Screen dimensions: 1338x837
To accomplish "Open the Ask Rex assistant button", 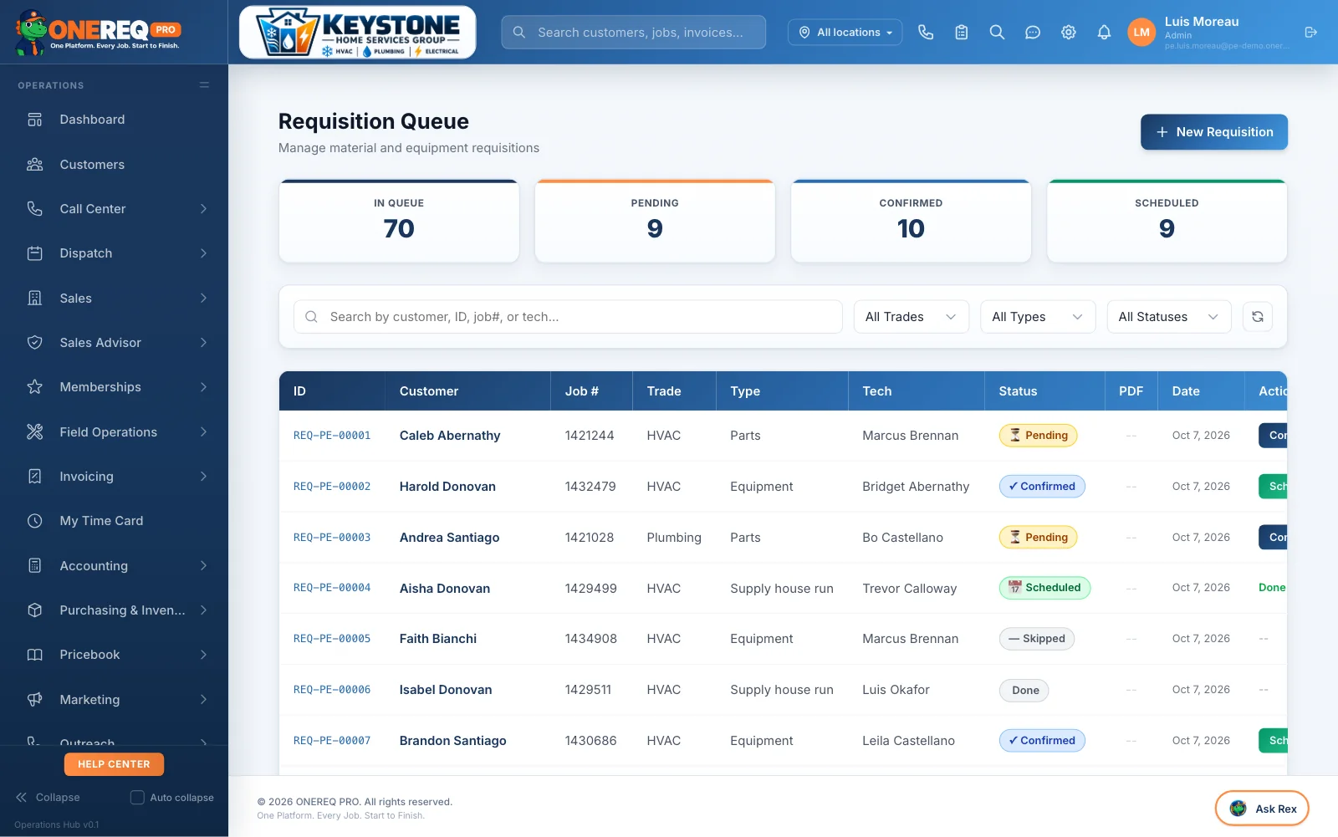I will tap(1262, 809).
